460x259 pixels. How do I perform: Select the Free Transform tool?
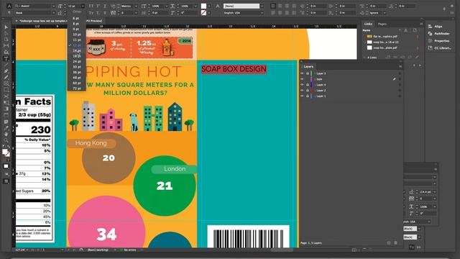(x=6, y=102)
